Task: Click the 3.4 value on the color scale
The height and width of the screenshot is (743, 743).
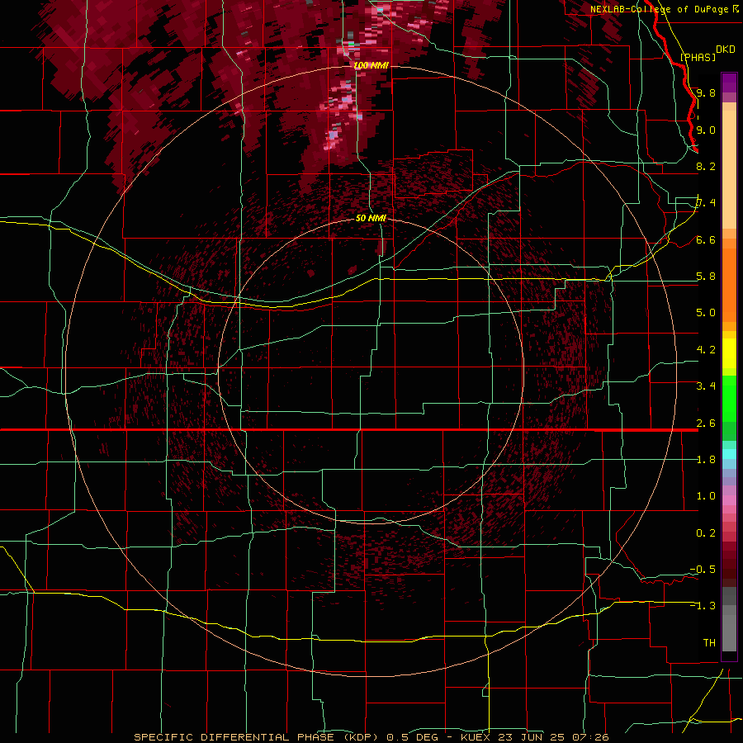Action: [x=706, y=386]
